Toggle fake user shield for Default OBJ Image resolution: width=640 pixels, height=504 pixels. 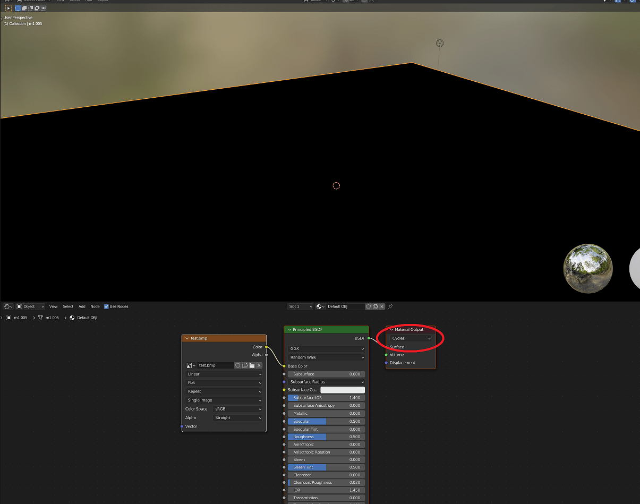tap(368, 306)
